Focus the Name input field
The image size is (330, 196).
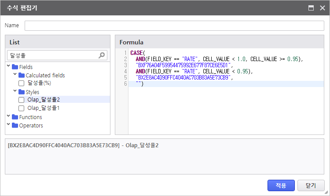174,26
